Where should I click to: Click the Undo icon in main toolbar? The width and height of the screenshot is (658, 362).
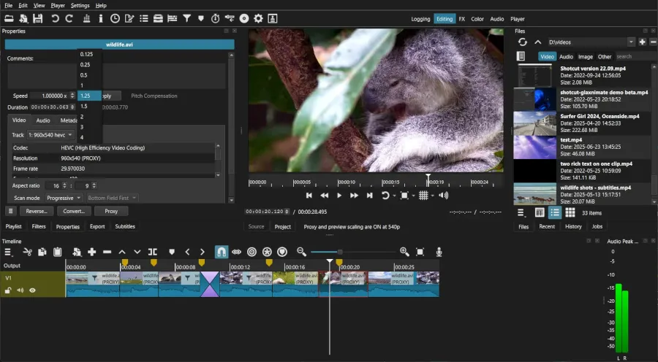pos(55,18)
